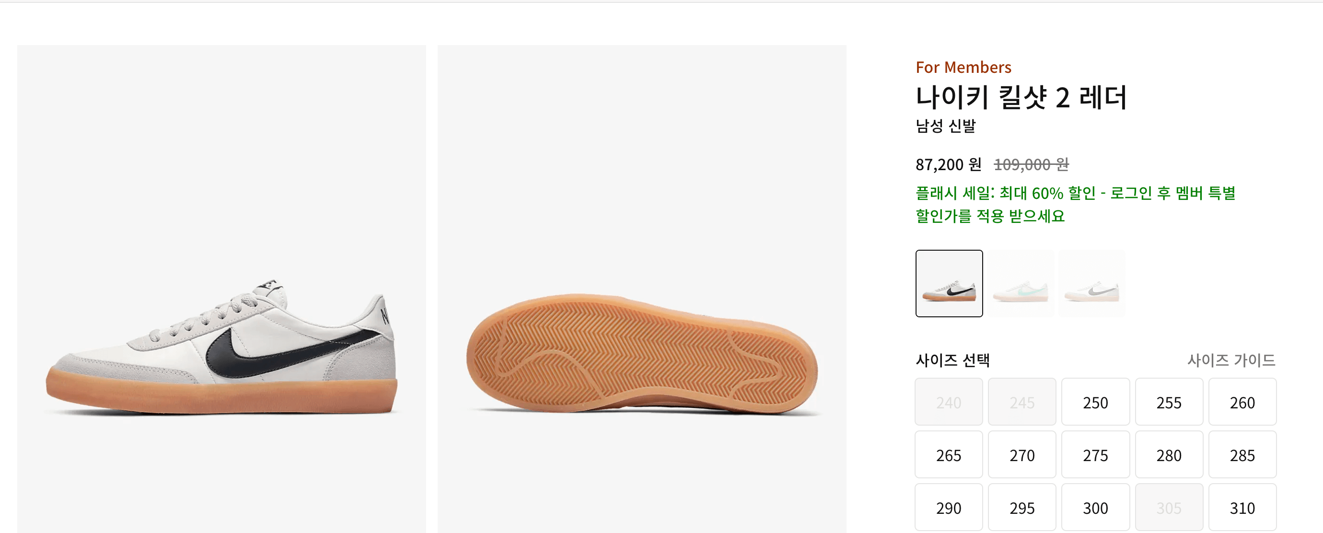The height and width of the screenshot is (533, 1323).
Task: Open the 사이즈 가이드 link
Action: (1231, 360)
